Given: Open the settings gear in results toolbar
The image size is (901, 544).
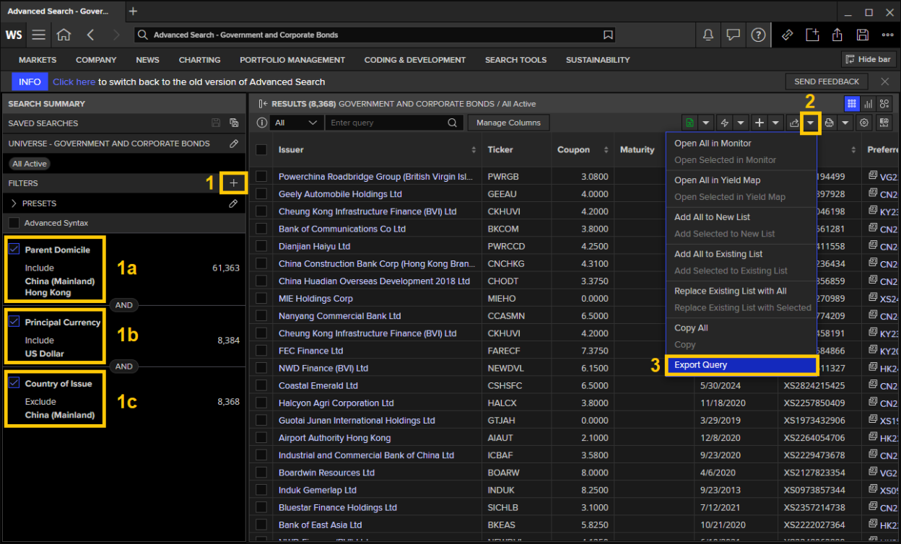Looking at the screenshot, I should point(863,123).
